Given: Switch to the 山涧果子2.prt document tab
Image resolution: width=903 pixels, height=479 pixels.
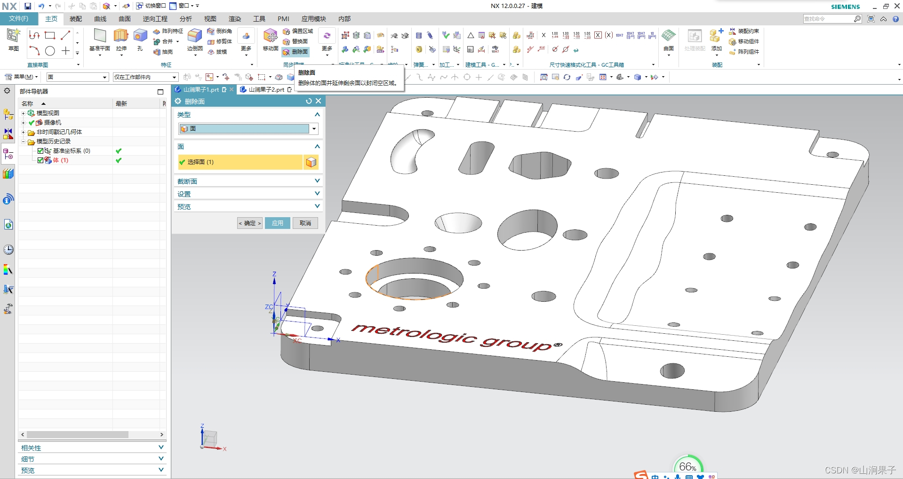Looking at the screenshot, I should click(x=266, y=89).
